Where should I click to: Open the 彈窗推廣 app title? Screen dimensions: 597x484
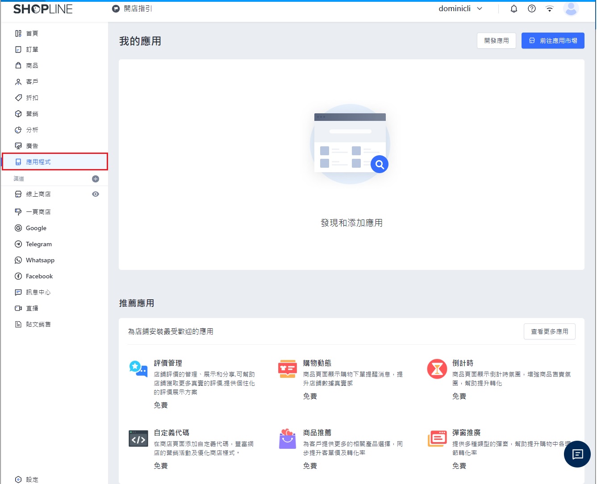pyautogui.click(x=466, y=433)
